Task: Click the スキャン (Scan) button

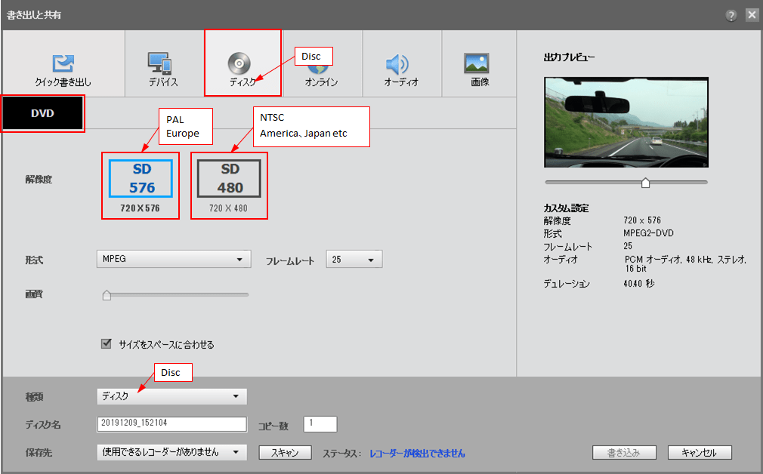Action: pyautogui.click(x=285, y=452)
